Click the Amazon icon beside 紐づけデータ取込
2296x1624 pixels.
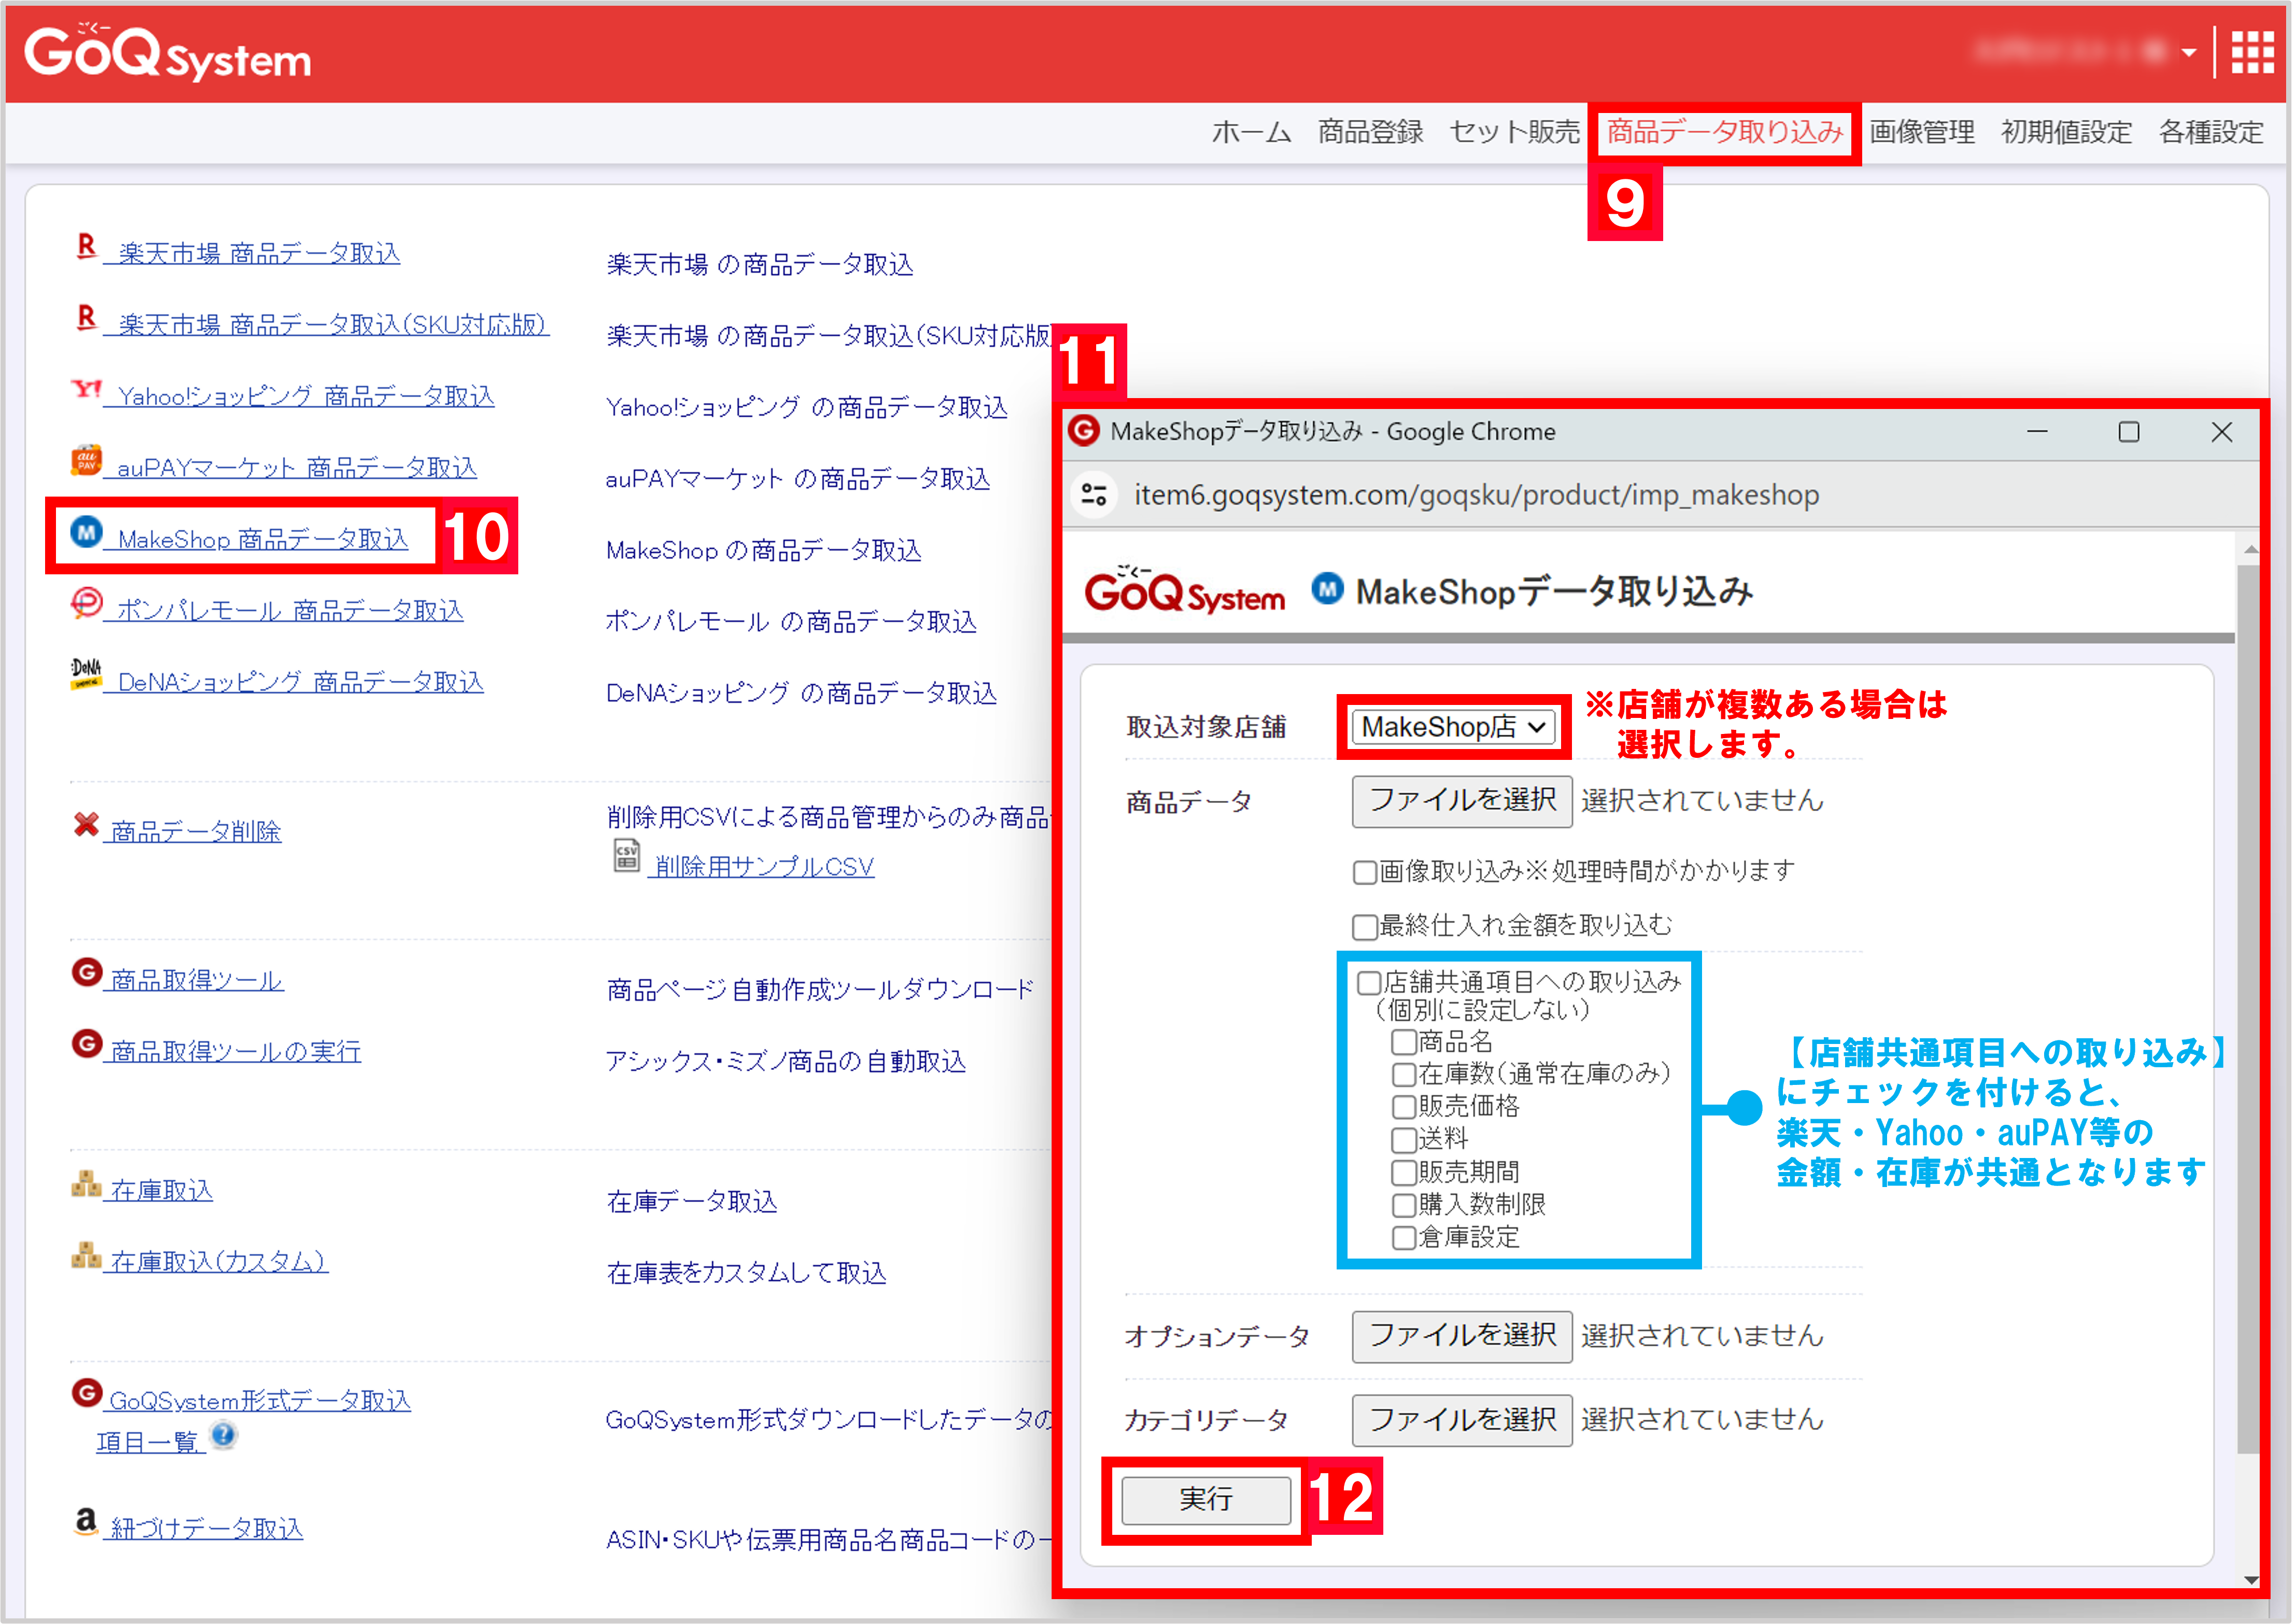coord(85,1521)
